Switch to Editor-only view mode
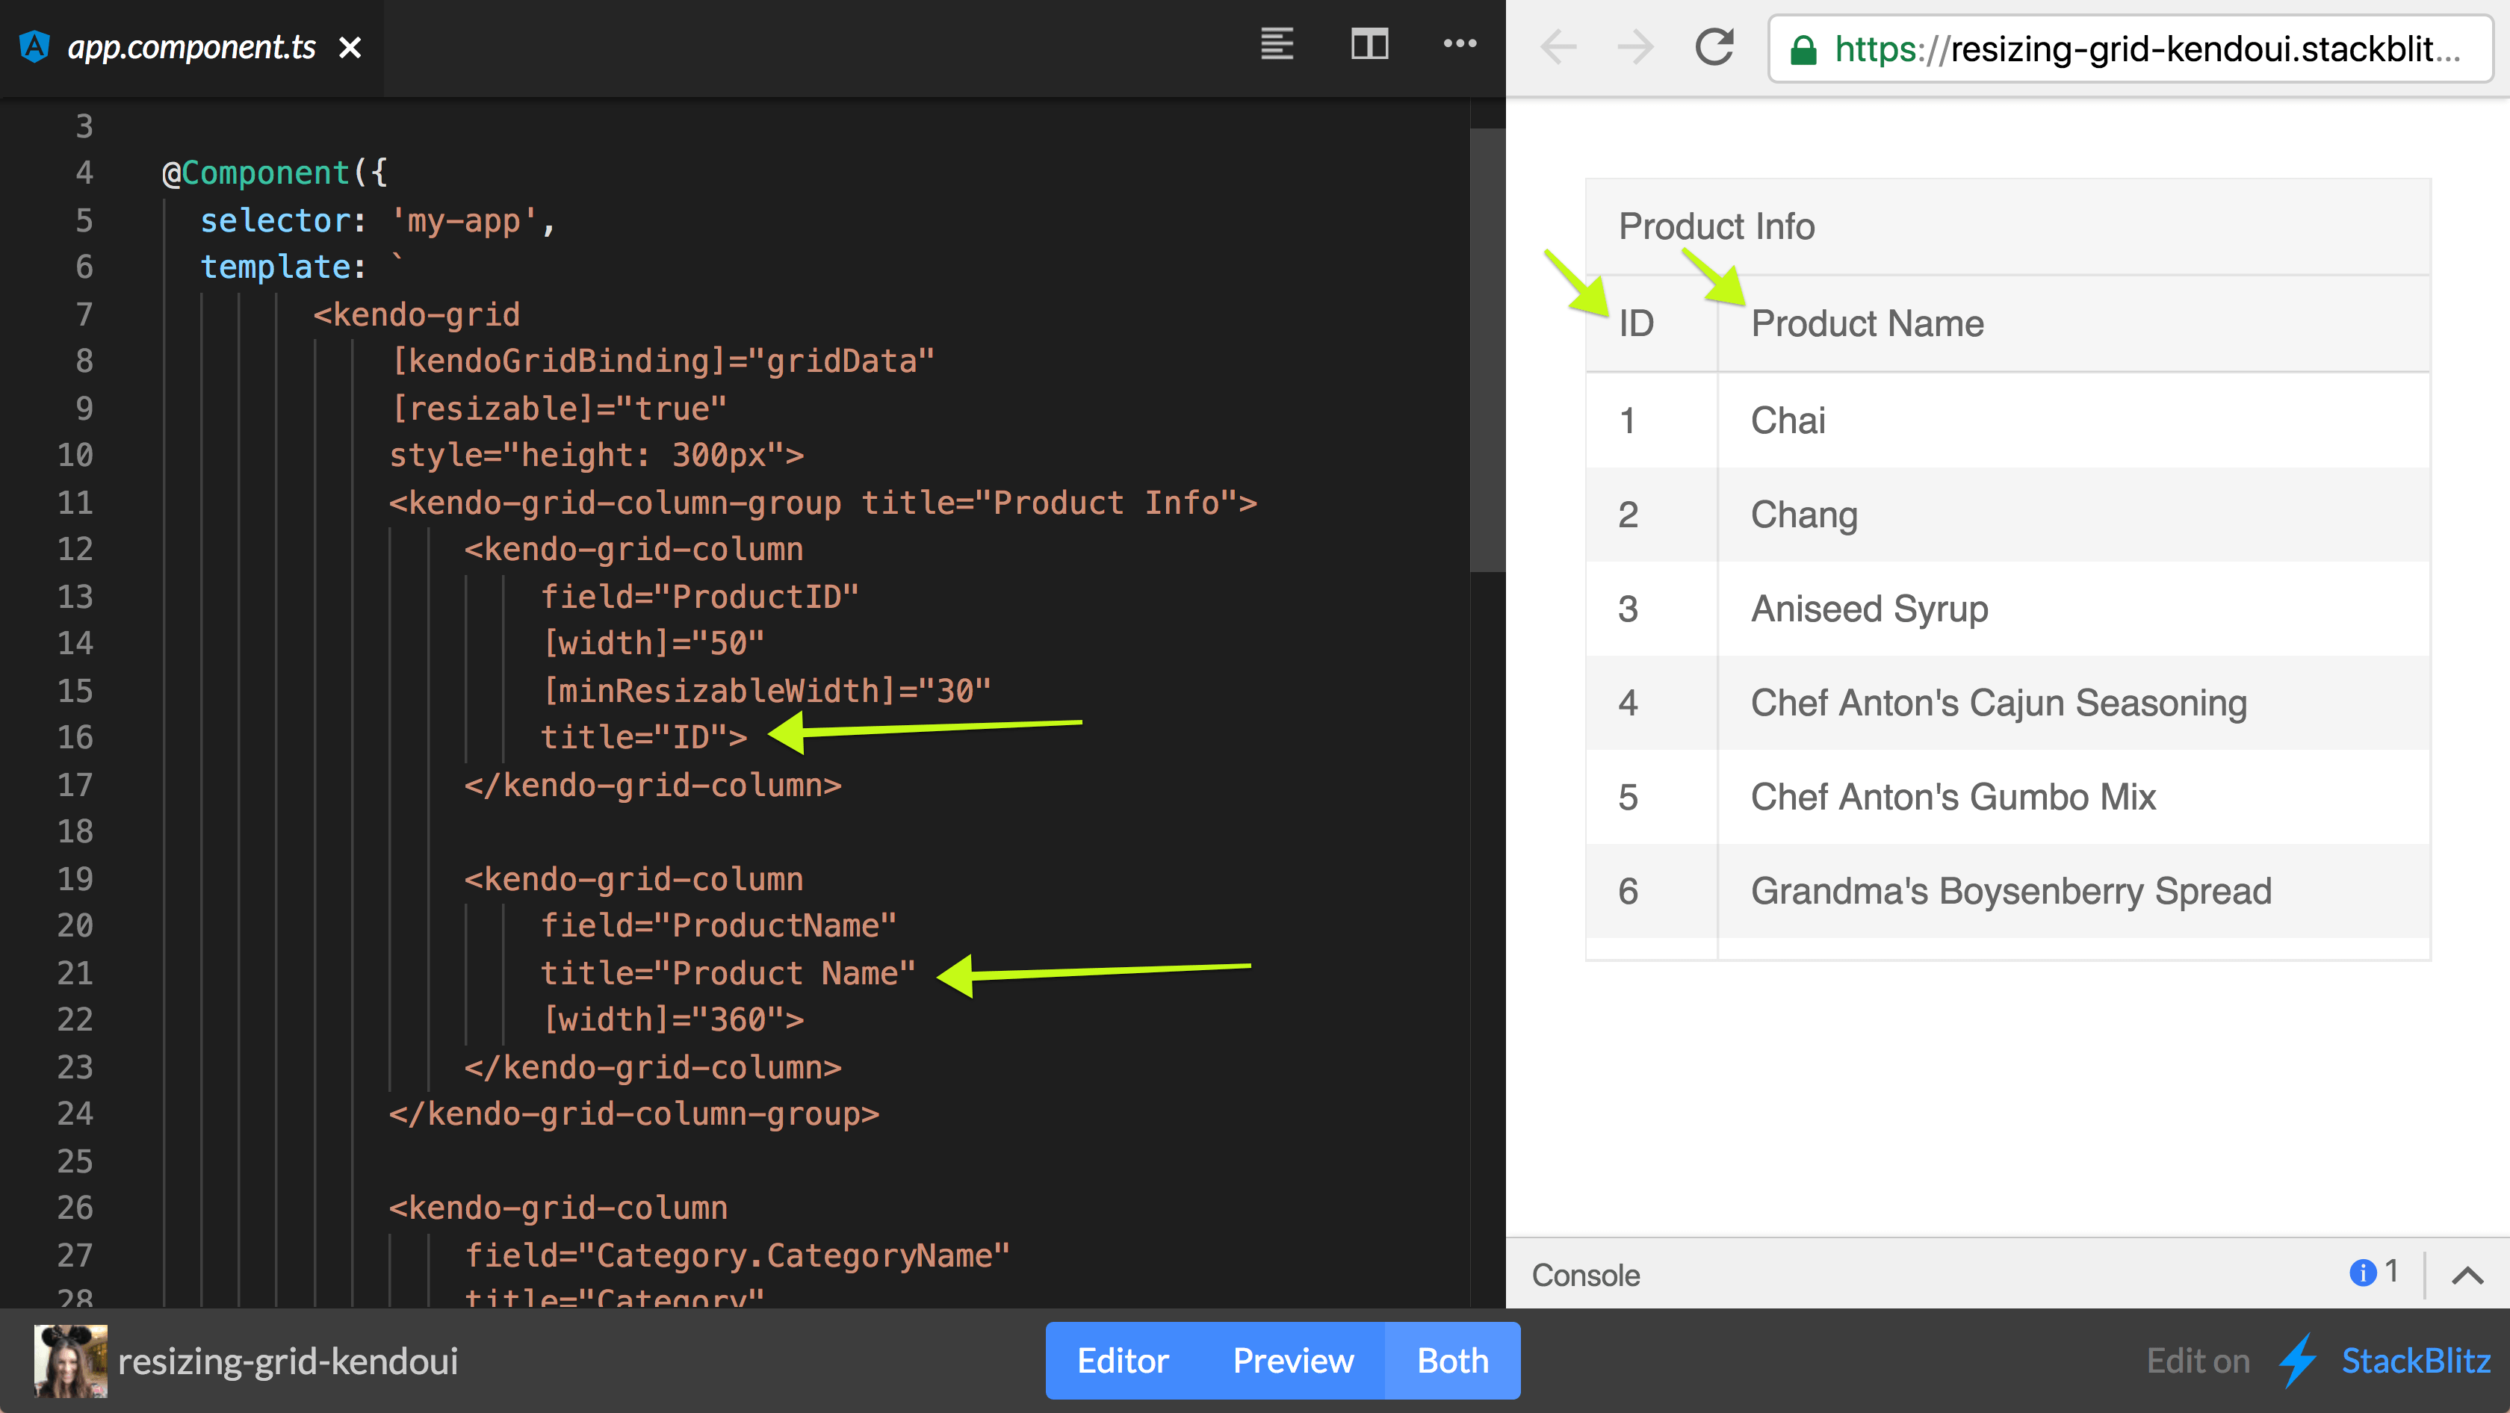 1123,1361
